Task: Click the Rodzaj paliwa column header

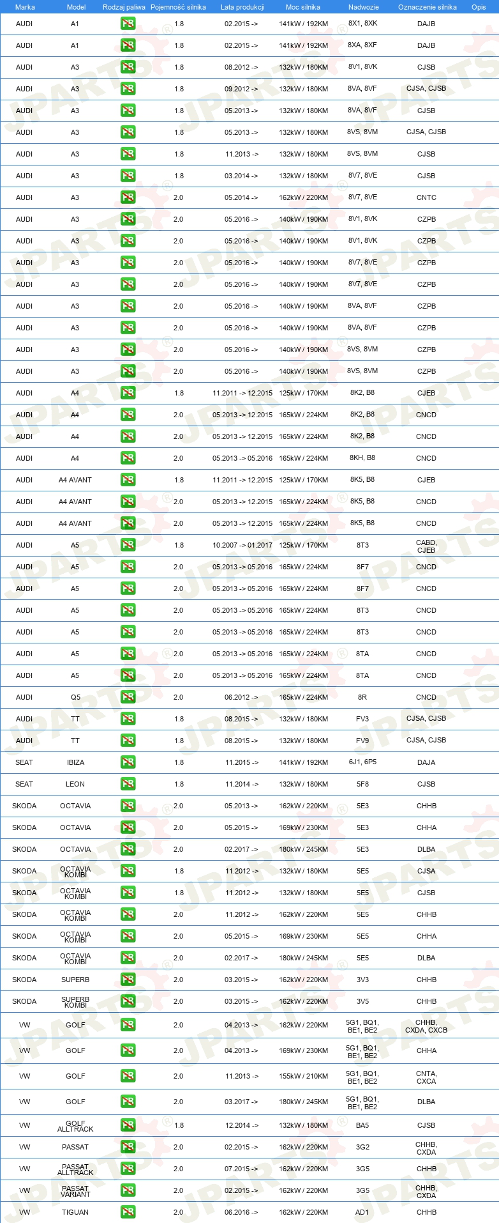Action: (124, 7)
